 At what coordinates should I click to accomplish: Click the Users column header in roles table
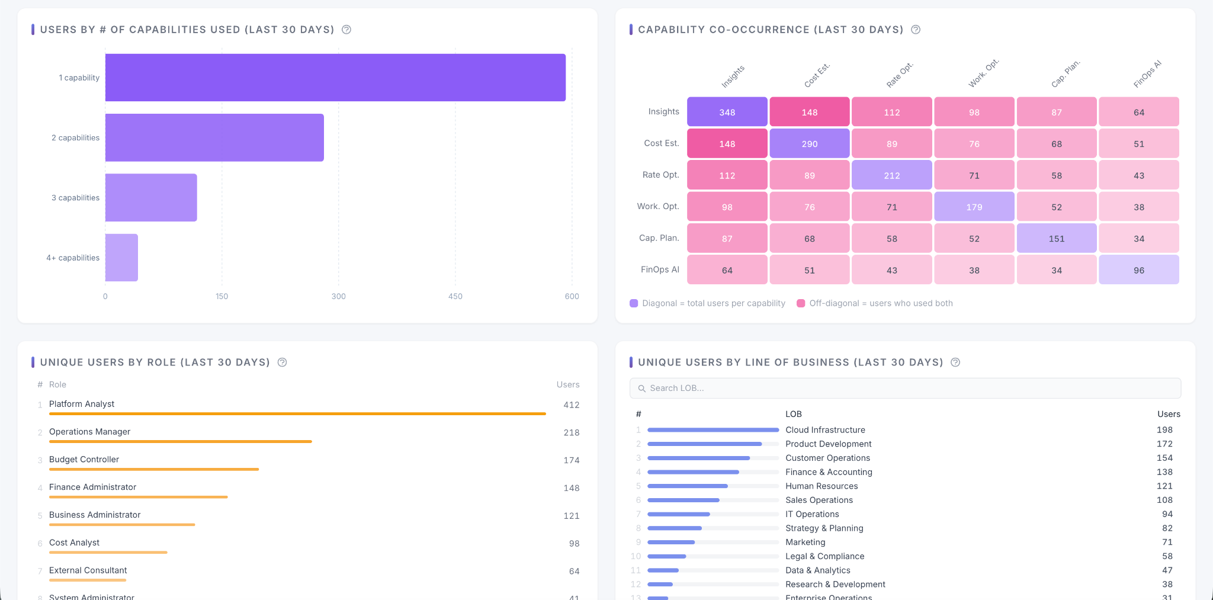[x=567, y=384]
